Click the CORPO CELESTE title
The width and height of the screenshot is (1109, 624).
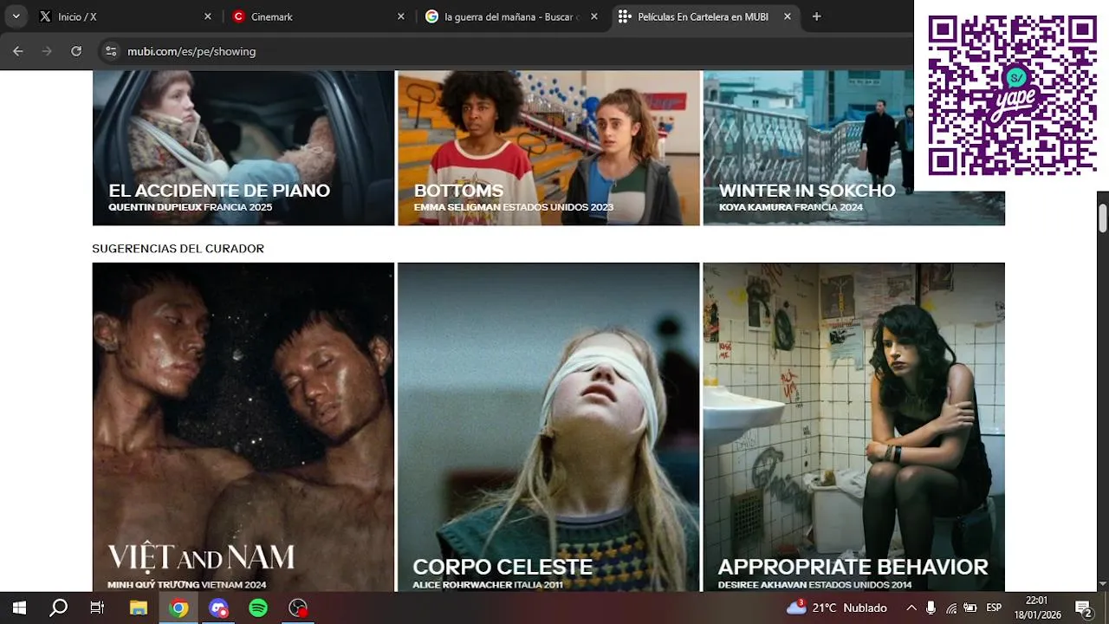tap(503, 567)
